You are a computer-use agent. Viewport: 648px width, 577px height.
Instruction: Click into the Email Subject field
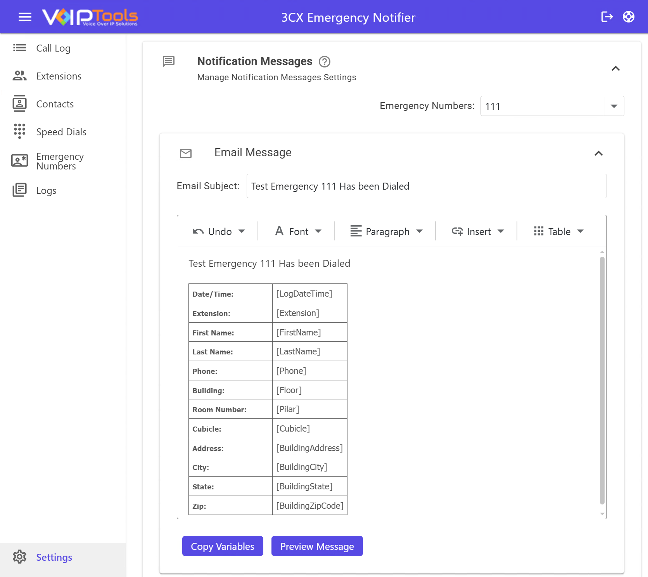426,186
